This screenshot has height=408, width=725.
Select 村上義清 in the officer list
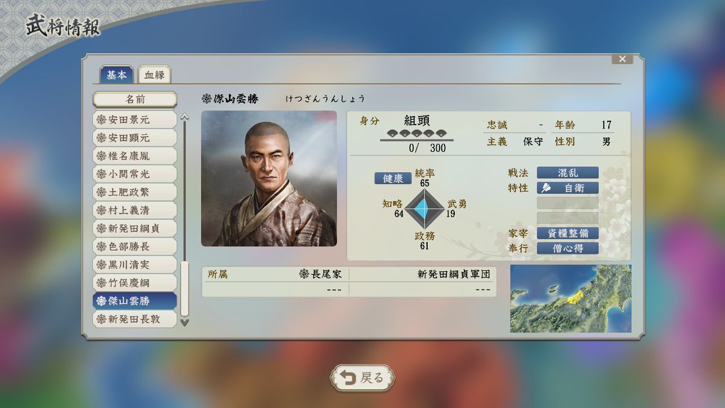click(x=135, y=210)
